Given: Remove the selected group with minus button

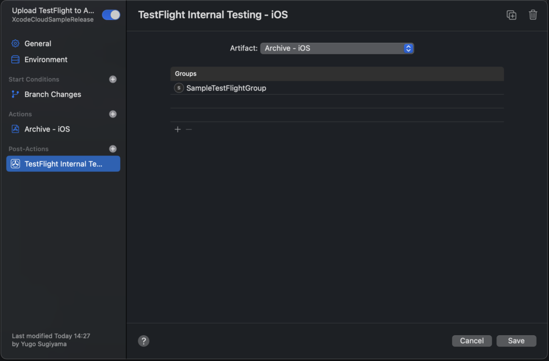Looking at the screenshot, I should [189, 130].
